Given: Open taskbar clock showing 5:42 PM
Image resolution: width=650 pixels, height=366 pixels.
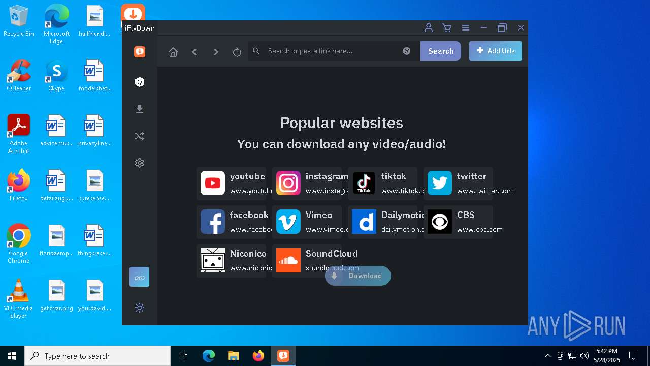Looking at the screenshot, I should [607, 356].
